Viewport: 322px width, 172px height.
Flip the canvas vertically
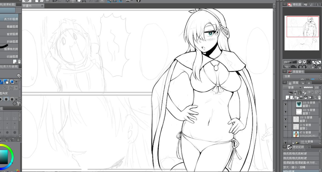pyautogui.click(x=319, y=66)
